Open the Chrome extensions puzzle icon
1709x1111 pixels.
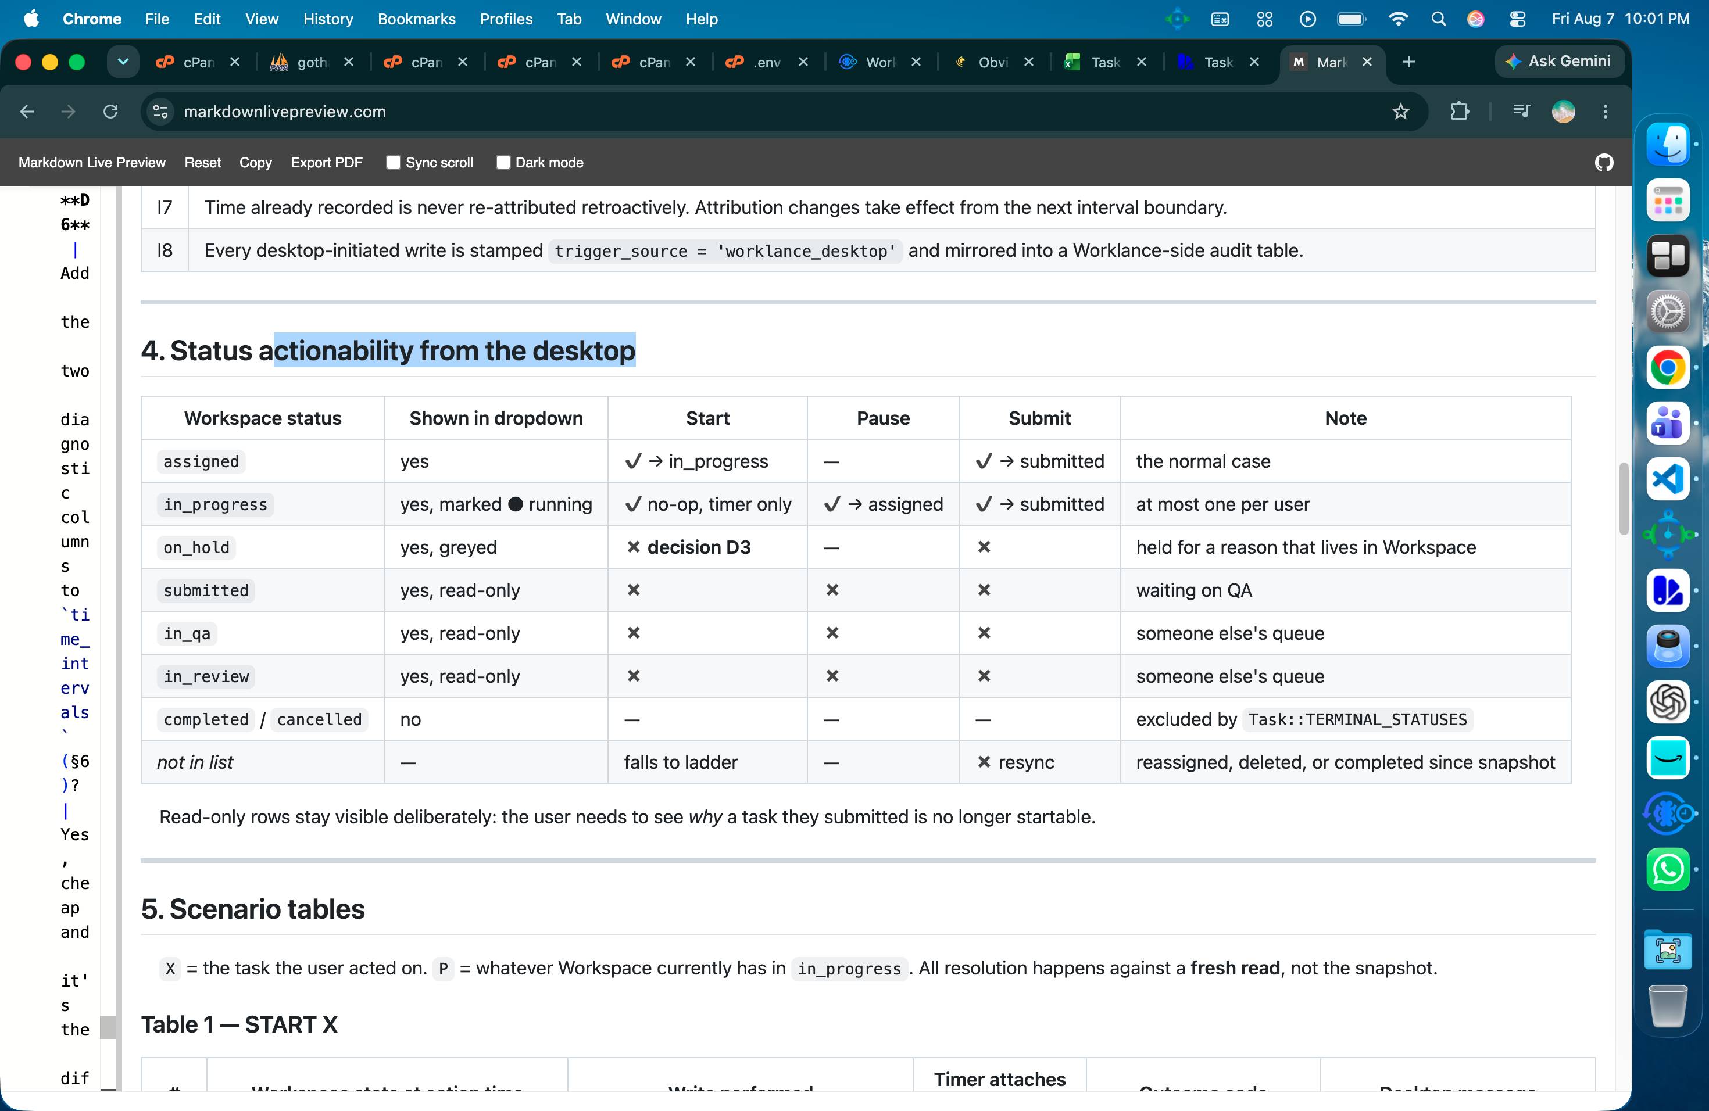click(1459, 112)
